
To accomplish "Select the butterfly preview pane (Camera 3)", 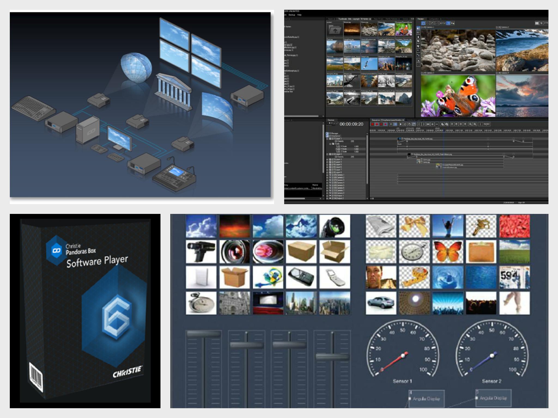I will 458,96.
